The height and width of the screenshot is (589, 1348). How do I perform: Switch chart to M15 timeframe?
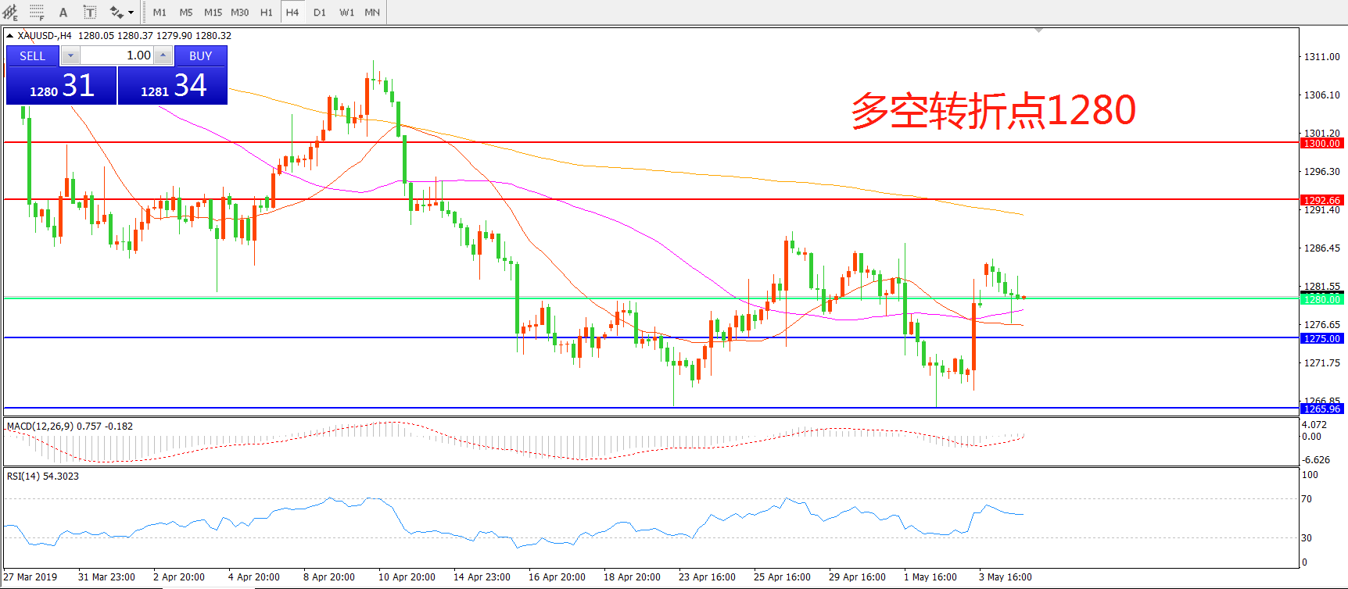click(213, 12)
